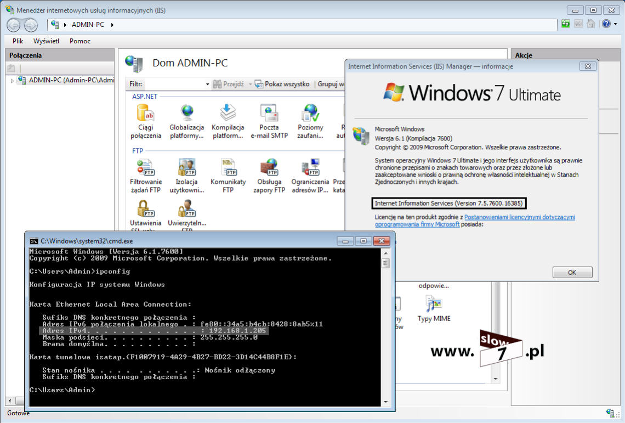Click features pane scroll down arrow

click(496, 379)
